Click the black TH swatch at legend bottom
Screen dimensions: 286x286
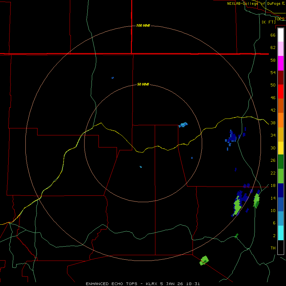281,247
